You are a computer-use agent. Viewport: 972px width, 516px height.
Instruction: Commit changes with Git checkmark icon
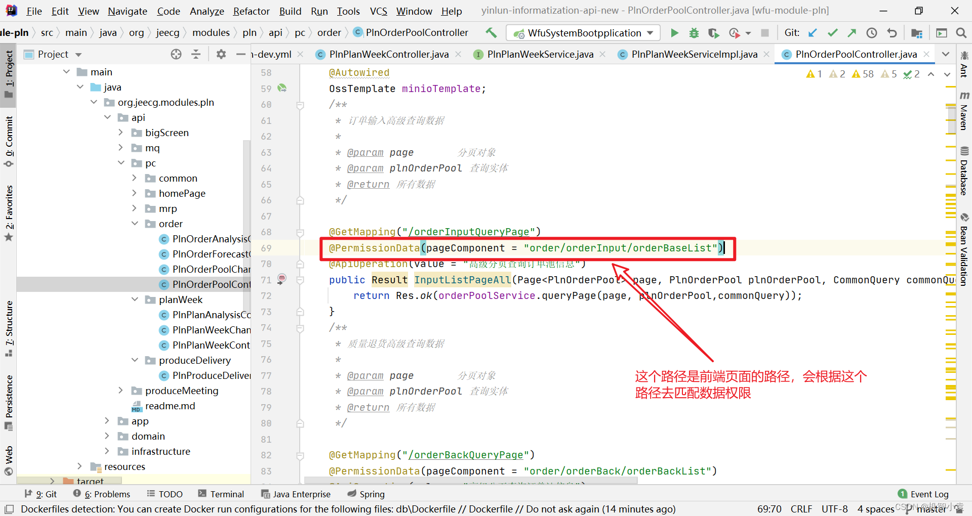tap(832, 33)
